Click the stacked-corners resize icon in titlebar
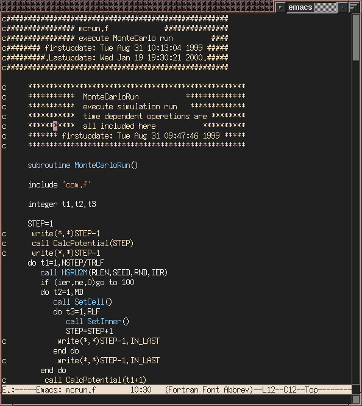362x406 pixels. (x=353, y=7)
